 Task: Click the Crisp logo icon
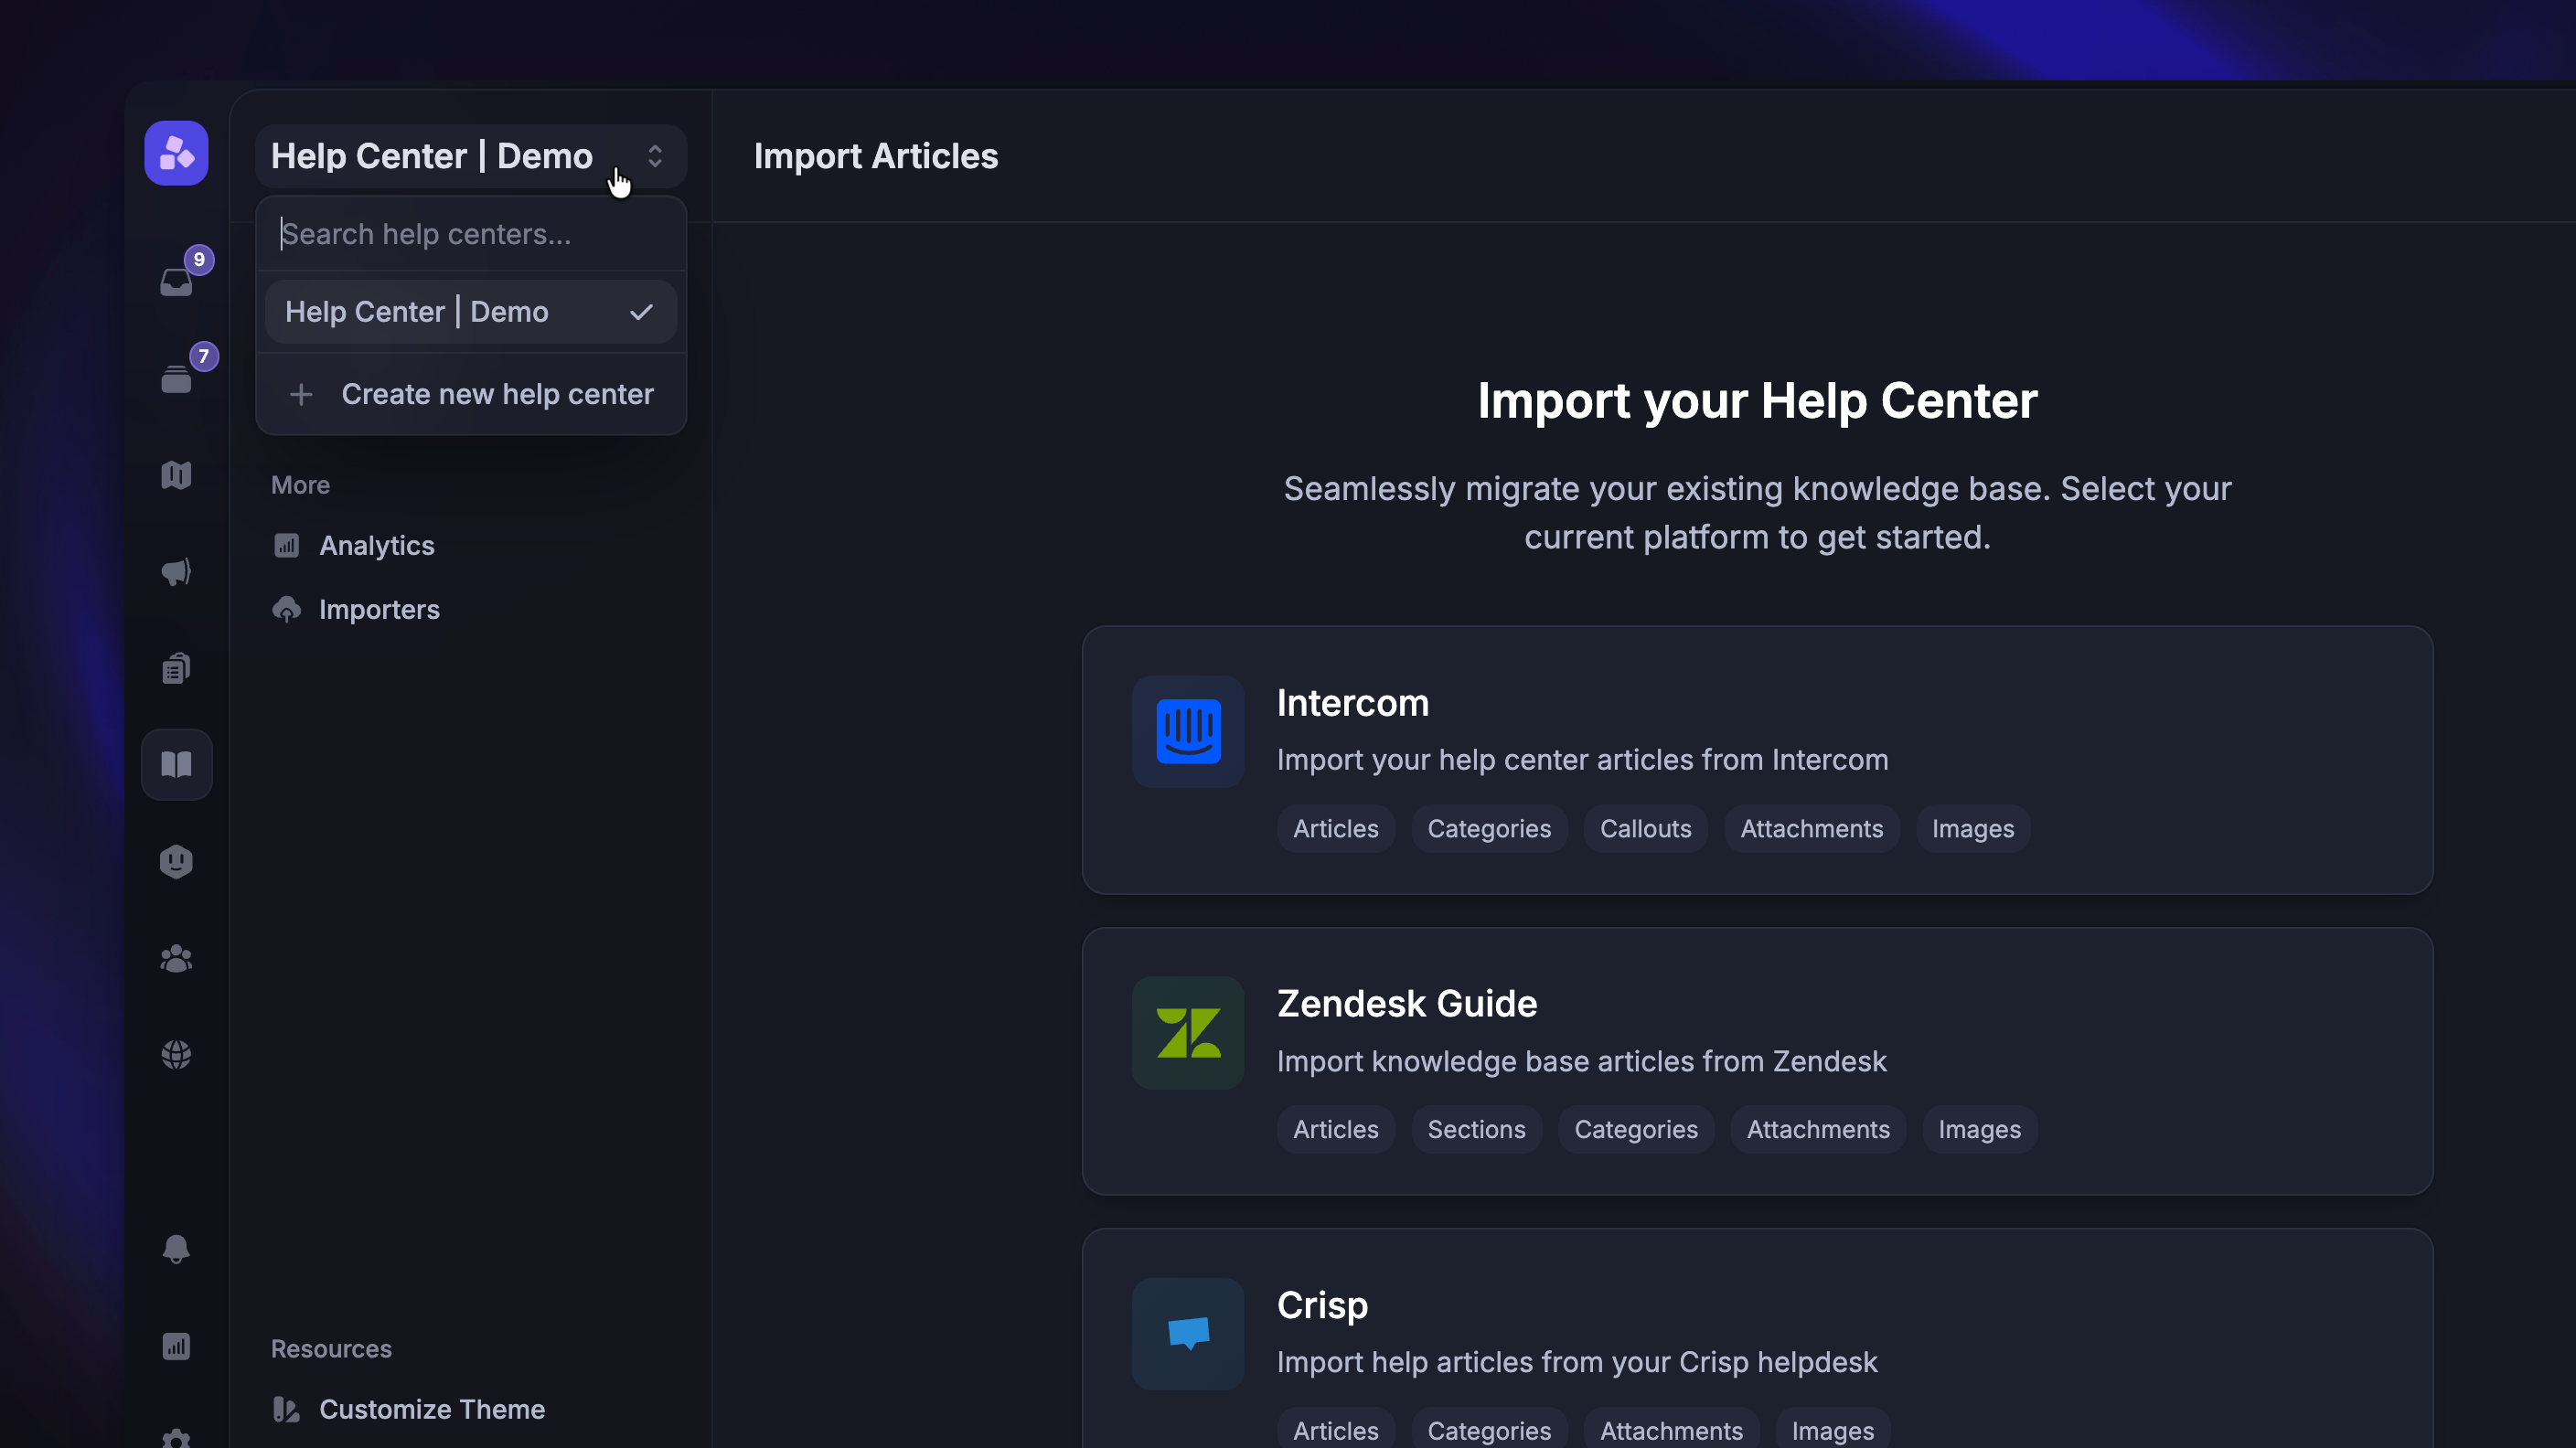click(1188, 1334)
